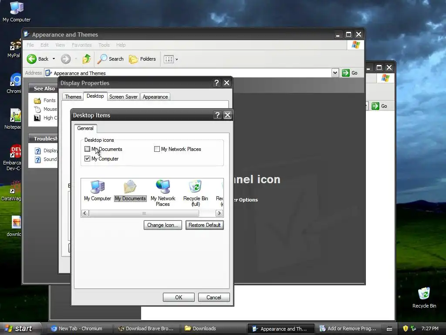Click the on-screen keyboard tray icon

coord(389,329)
